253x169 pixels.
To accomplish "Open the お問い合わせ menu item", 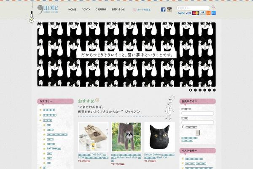I will [x=118, y=10].
